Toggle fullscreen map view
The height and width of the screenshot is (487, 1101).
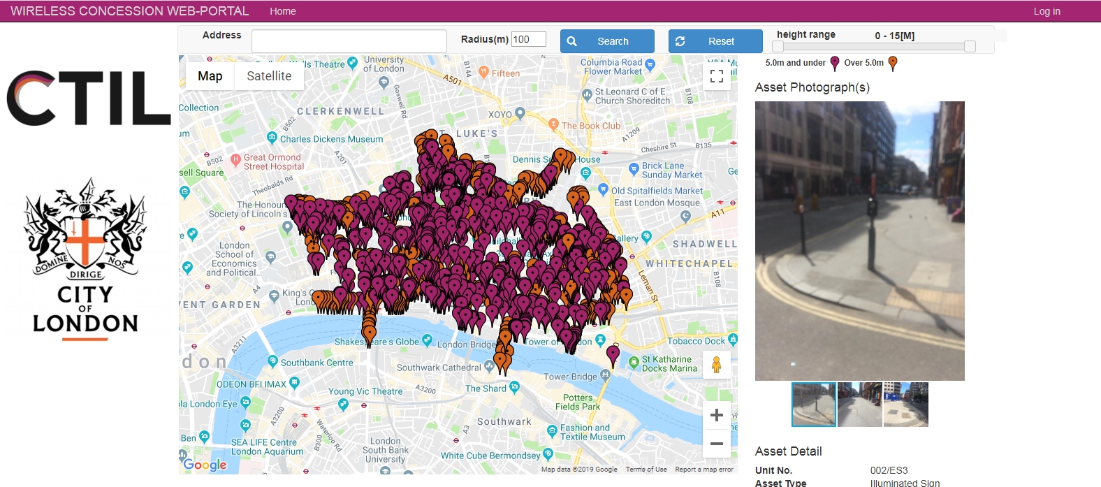coord(717,76)
